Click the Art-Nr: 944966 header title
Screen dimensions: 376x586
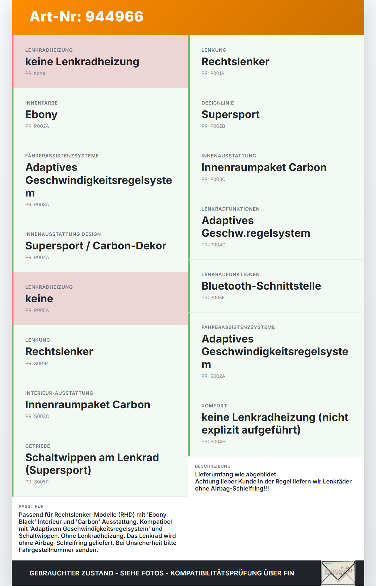(x=86, y=16)
